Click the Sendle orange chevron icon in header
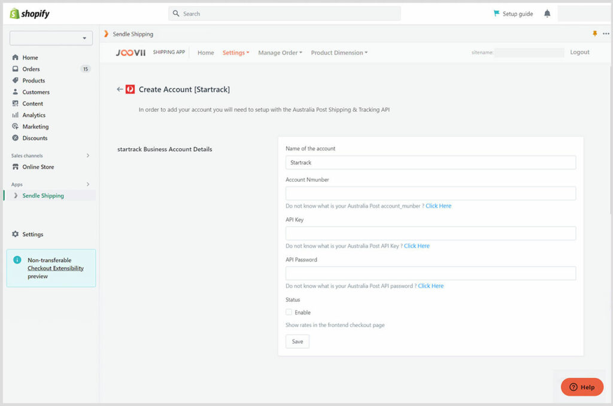 pyautogui.click(x=106, y=34)
